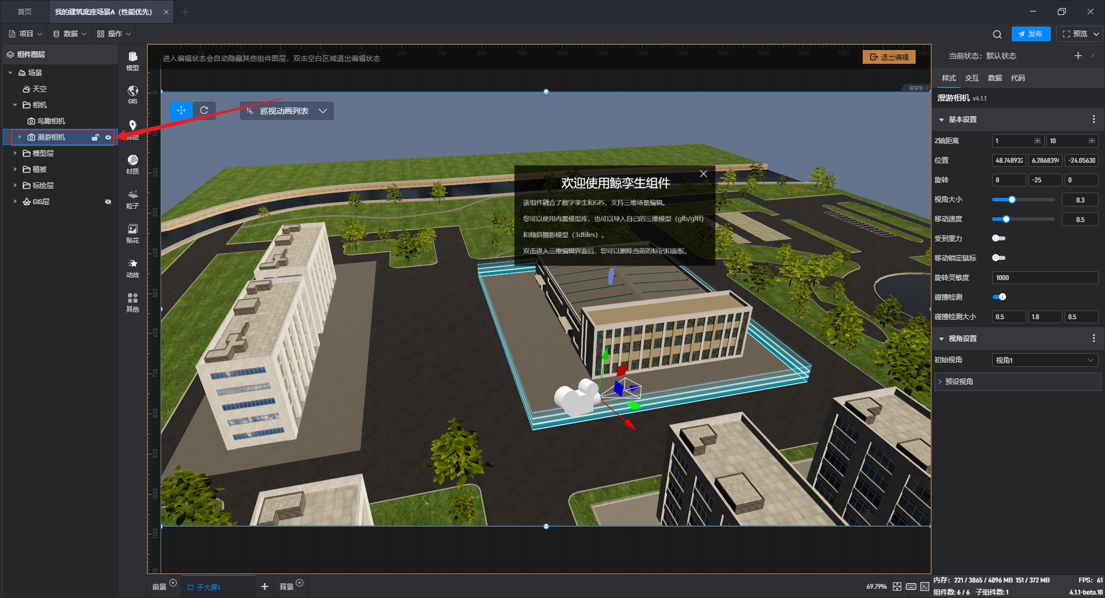Open the 操作 menu

[x=114, y=34]
